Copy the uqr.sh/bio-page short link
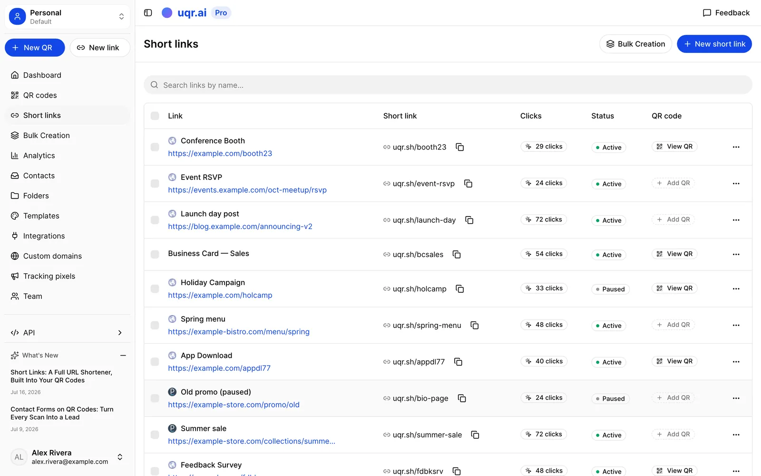Image resolution: width=761 pixels, height=476 pixels. click(x=462, y=398)
